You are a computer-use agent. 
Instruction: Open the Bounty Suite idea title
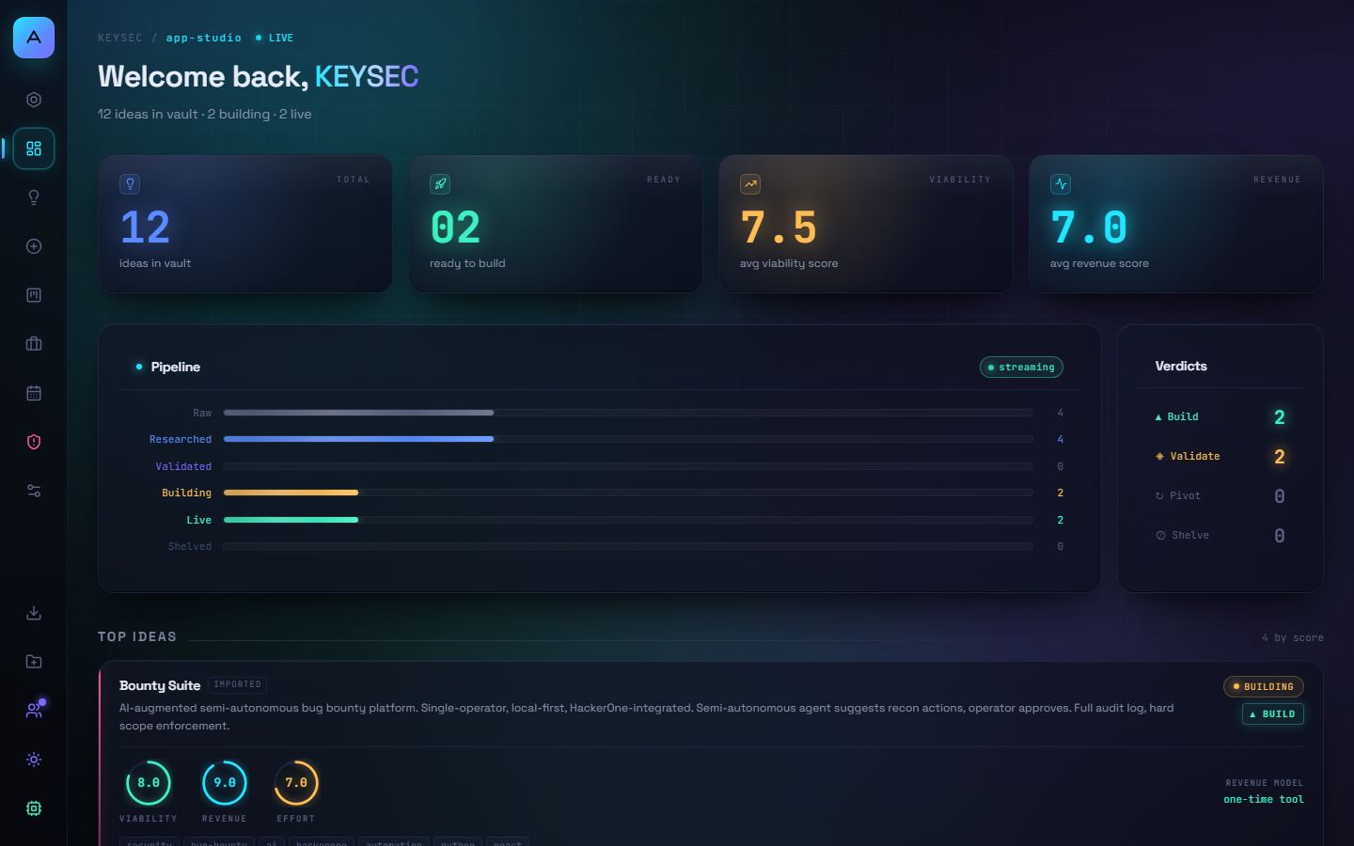point(160,685)
